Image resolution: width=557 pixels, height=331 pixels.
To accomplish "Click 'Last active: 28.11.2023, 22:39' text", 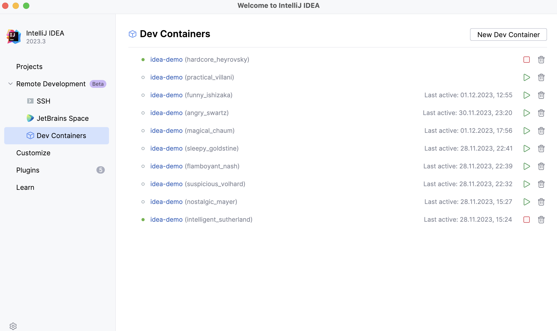I will [468, 166].
